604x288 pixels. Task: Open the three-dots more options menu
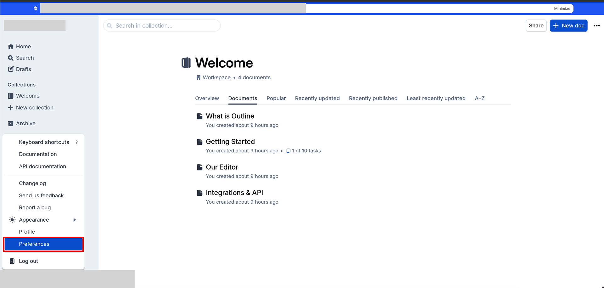[596, 26]
